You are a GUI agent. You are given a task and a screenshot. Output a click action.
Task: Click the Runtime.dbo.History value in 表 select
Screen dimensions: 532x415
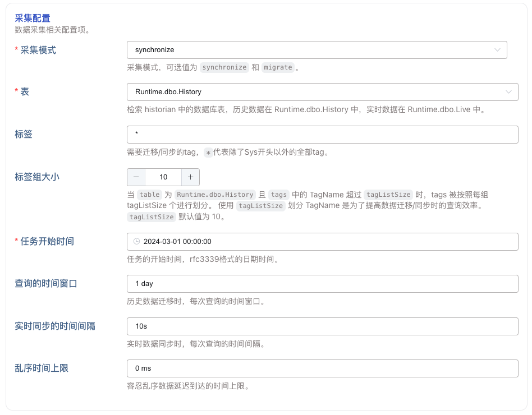coord(168,92)
